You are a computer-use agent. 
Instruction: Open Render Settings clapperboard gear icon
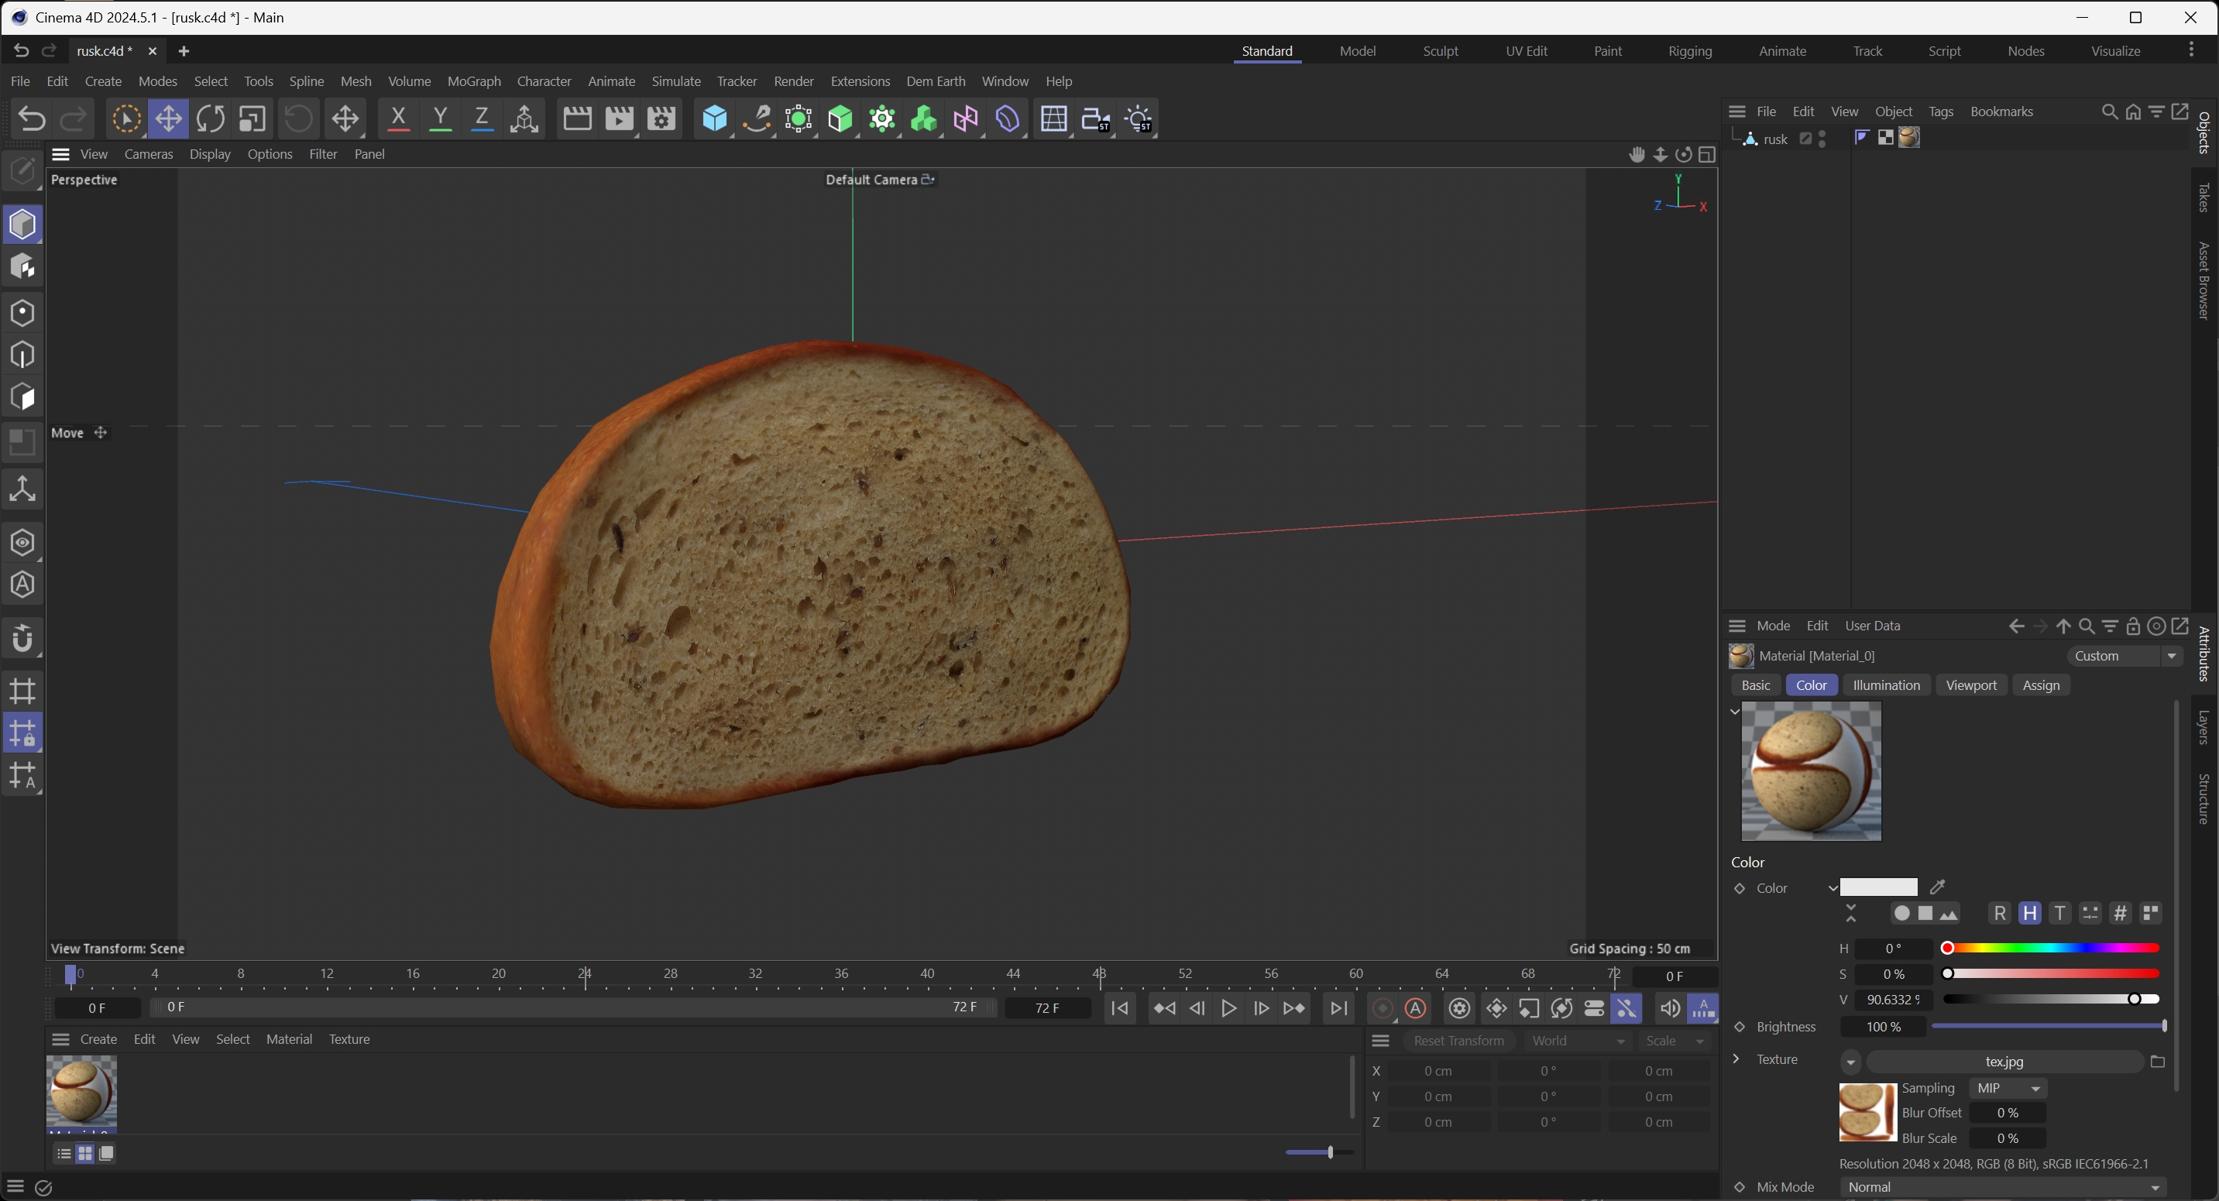coord(661,118)
